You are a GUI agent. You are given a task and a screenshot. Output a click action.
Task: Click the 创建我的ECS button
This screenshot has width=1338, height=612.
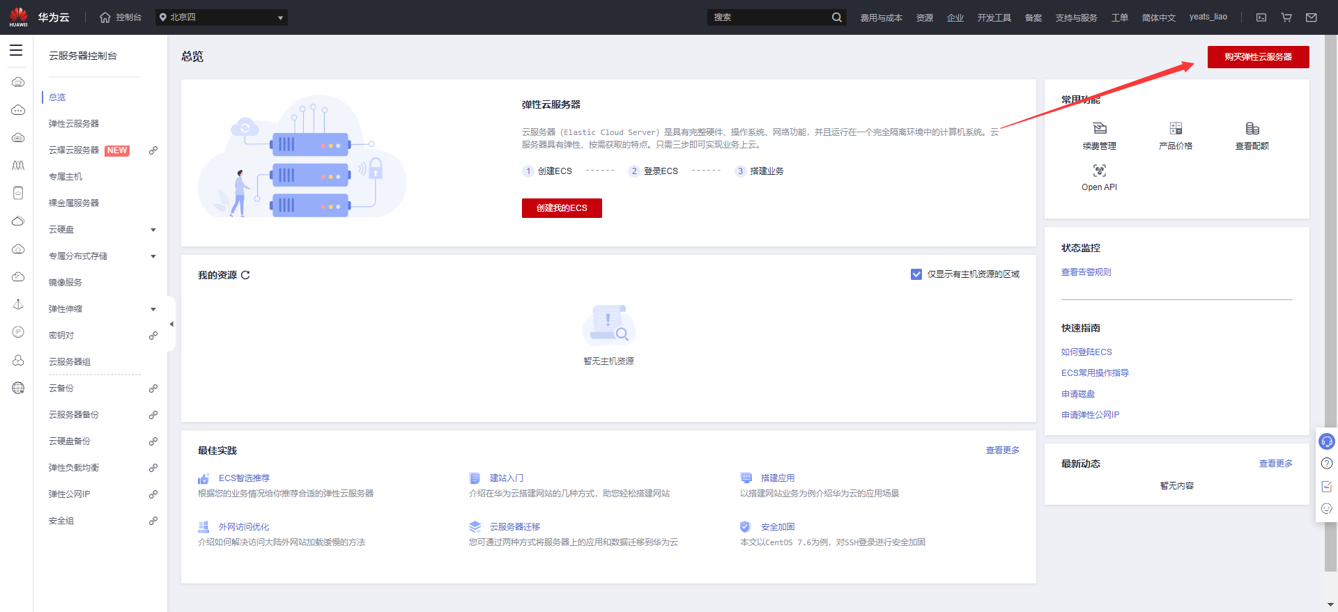(562, 208)
